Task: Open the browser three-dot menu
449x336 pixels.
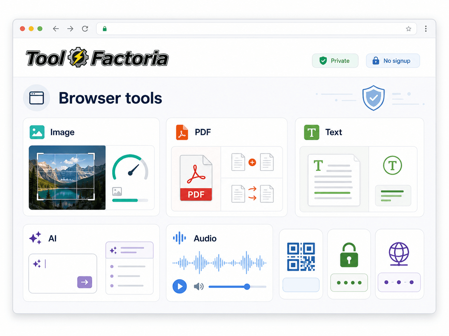Action: [426, 29]
